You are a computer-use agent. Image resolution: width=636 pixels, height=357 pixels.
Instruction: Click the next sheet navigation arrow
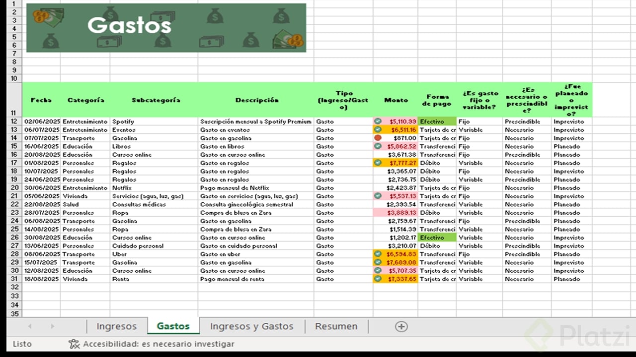(x=52, y=326)
